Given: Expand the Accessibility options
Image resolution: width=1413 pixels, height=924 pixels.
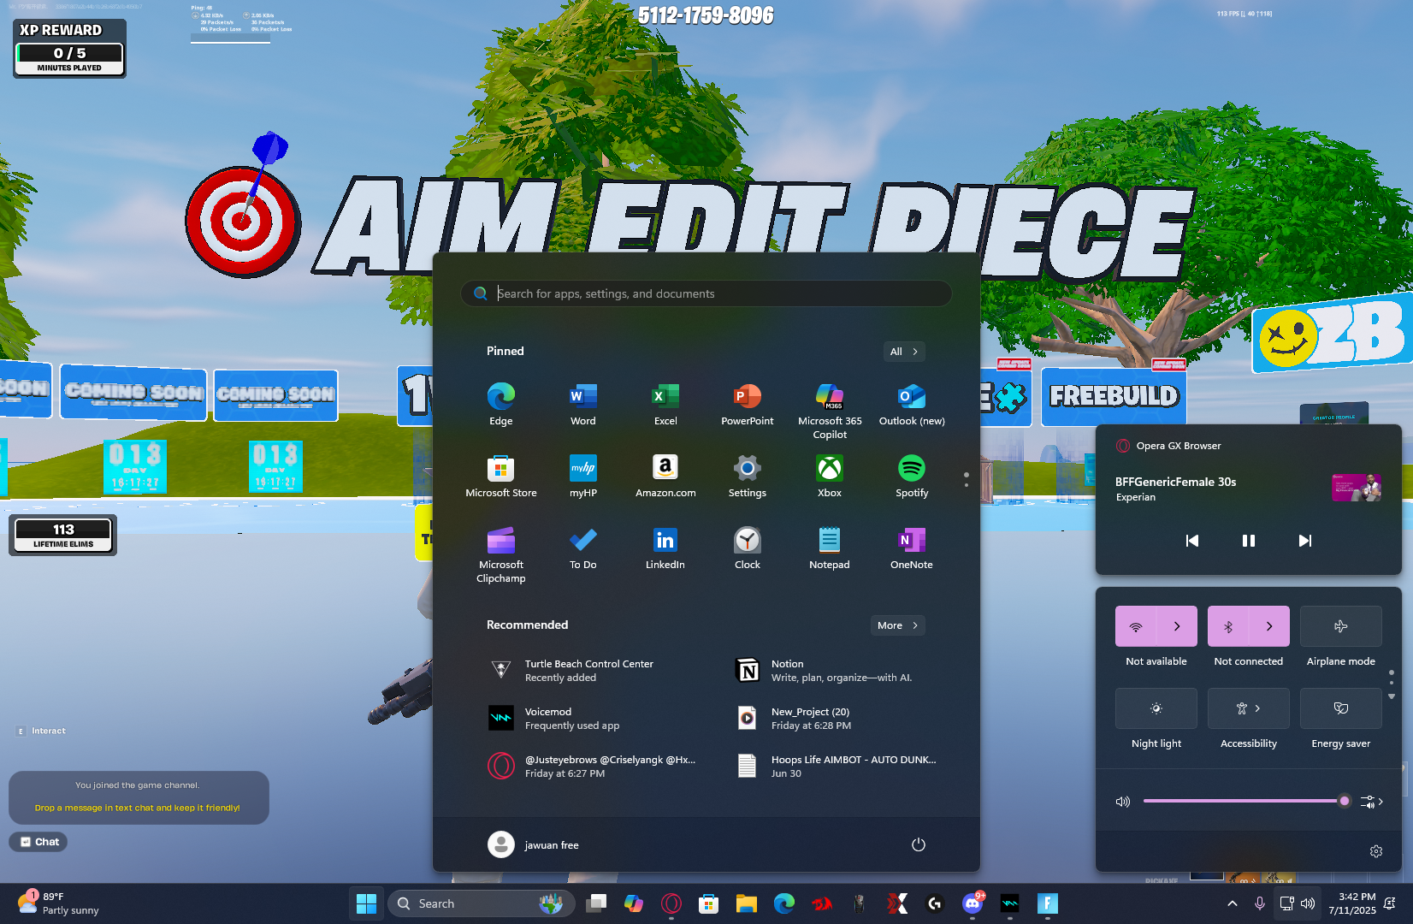Looking at the screenshot, I should 1249,708.
